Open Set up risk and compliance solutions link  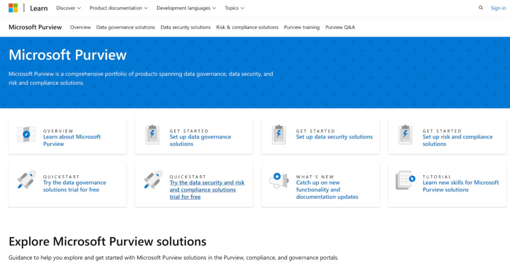click(x=458, y=140)
